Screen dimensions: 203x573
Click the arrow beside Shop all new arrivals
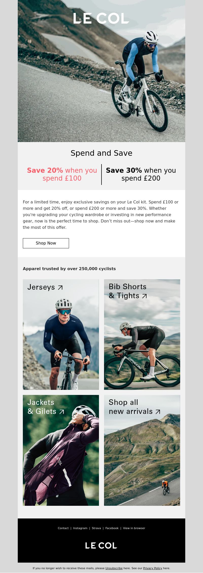click(158, 412)
